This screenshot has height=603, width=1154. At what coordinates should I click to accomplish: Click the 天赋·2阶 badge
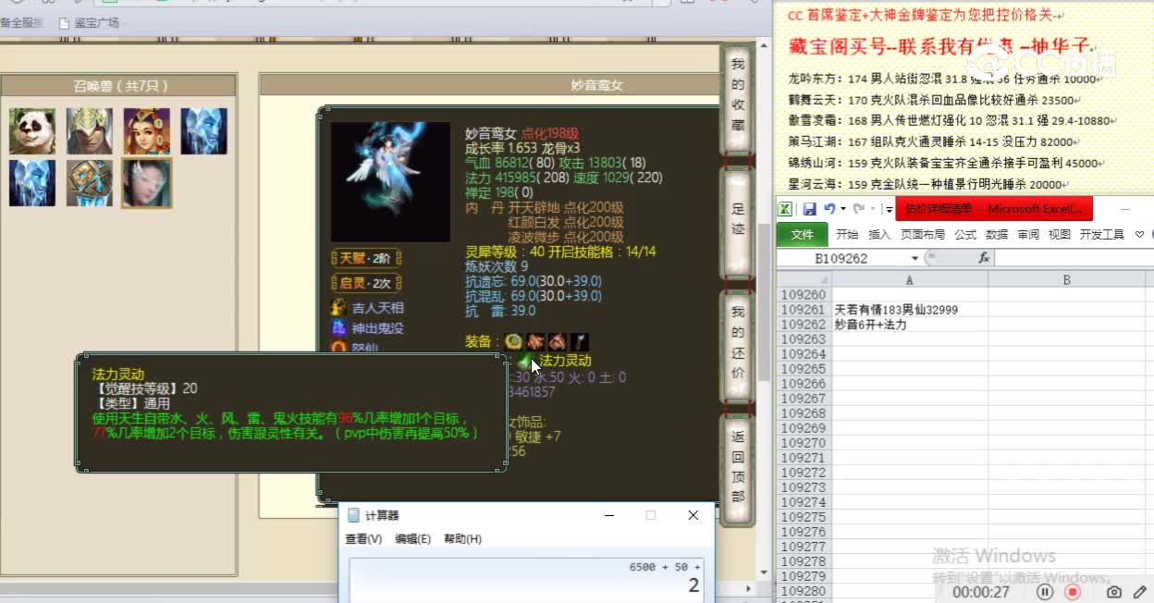(365, 258)
